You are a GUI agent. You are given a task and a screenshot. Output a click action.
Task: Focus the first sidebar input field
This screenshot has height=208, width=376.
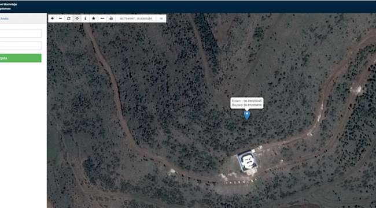point(21,34)
